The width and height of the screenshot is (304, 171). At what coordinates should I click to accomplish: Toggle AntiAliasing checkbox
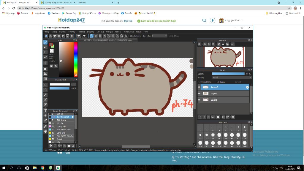131,36
